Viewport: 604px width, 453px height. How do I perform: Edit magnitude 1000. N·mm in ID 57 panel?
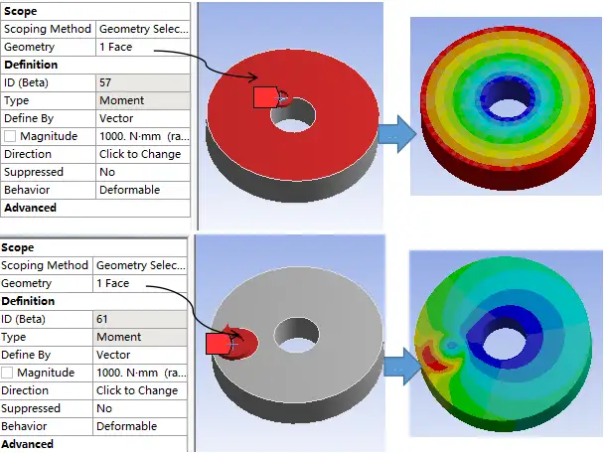tap(143, 136)
